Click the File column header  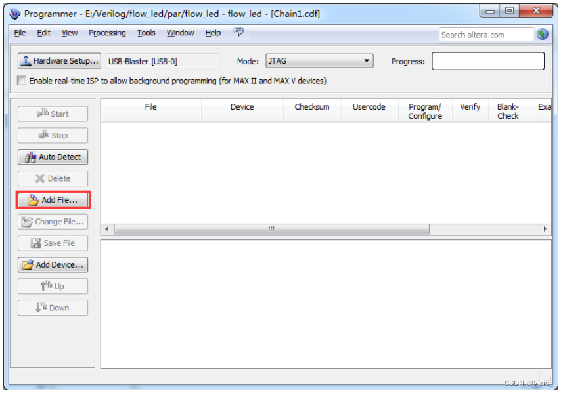click(x=151, y=111)
